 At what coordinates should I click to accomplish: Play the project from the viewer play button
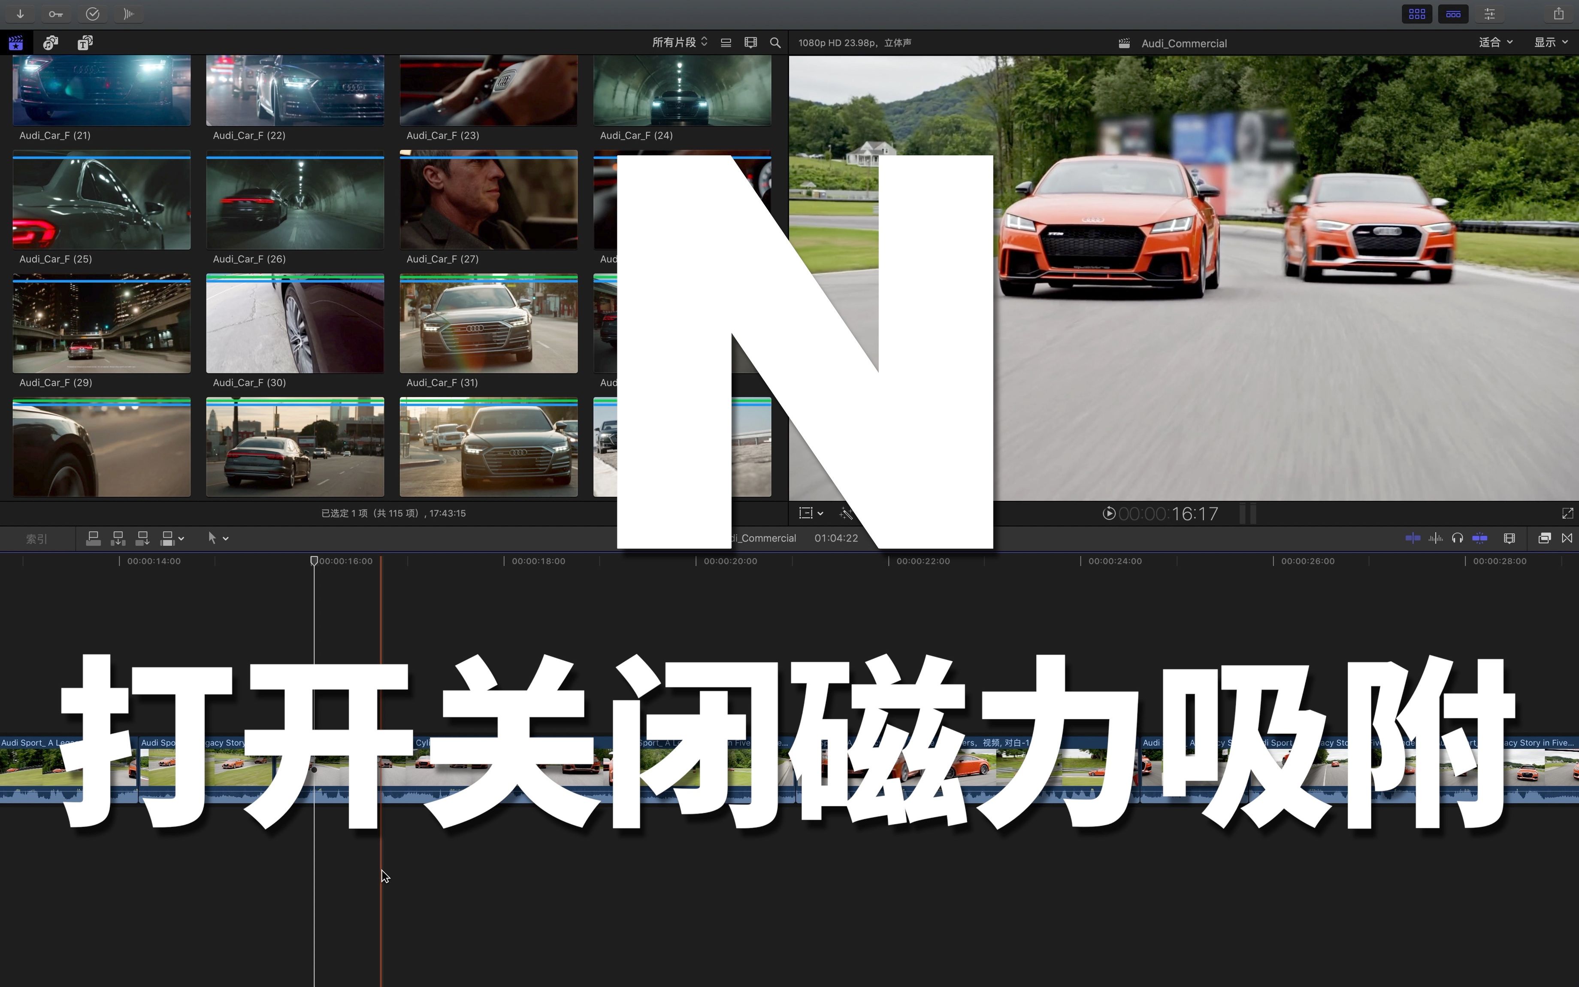coord(1109,514)
